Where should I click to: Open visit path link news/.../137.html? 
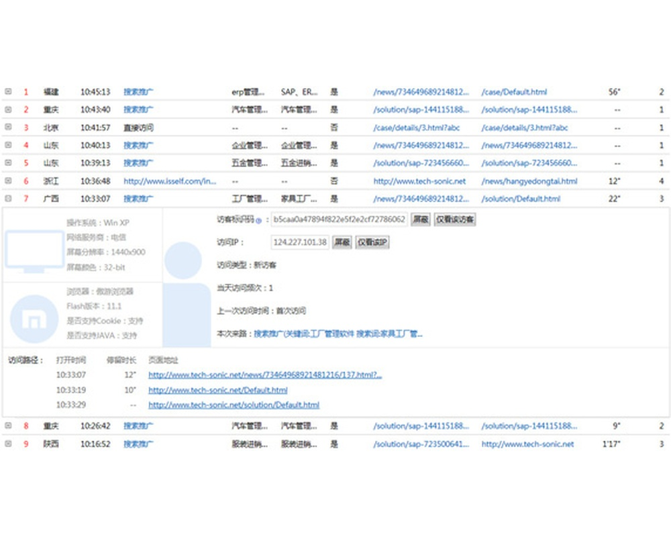(x=265, y=375)
